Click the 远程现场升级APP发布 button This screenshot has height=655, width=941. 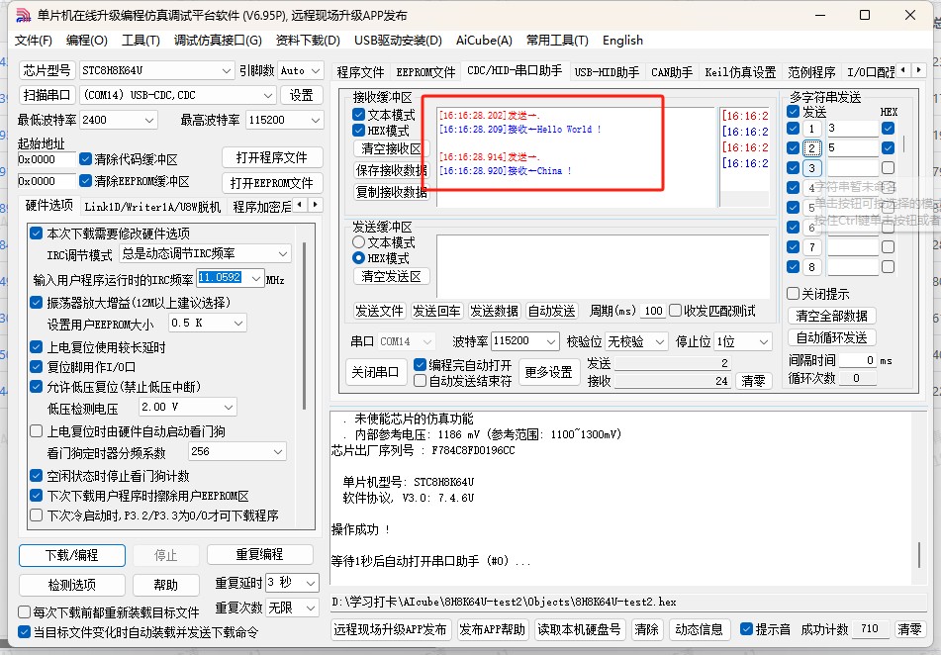tap(390, 629)
